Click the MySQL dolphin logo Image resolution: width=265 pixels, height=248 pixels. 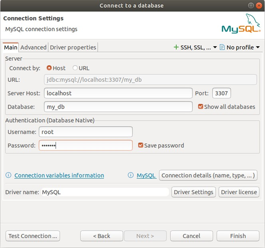click(x=241, y=23)
